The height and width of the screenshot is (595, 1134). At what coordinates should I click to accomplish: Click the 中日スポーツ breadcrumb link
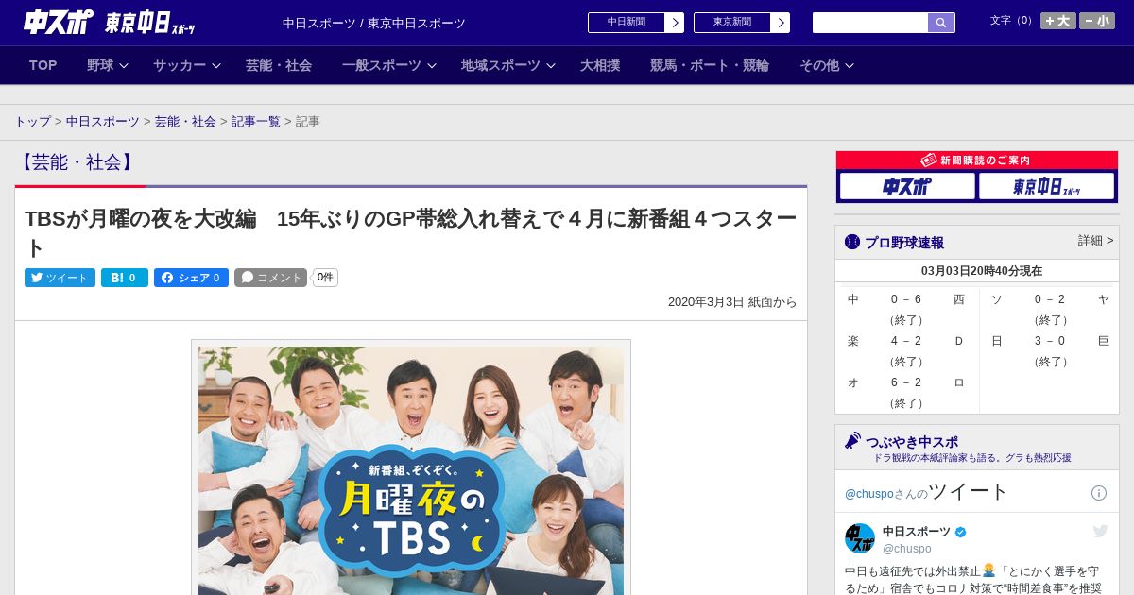[x=102, y=122]
